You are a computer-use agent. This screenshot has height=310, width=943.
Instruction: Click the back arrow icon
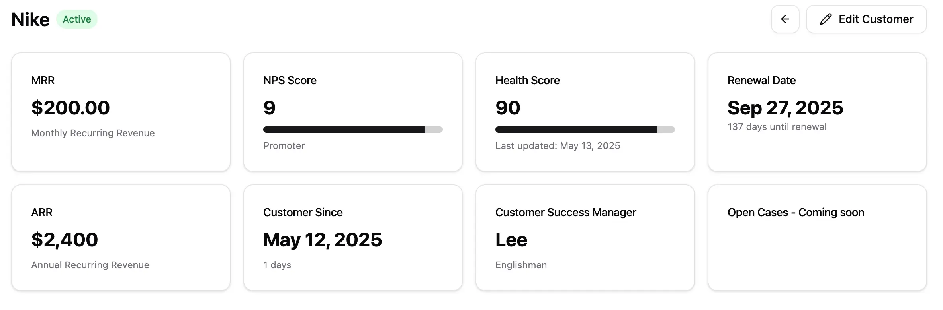pos(785,19)
